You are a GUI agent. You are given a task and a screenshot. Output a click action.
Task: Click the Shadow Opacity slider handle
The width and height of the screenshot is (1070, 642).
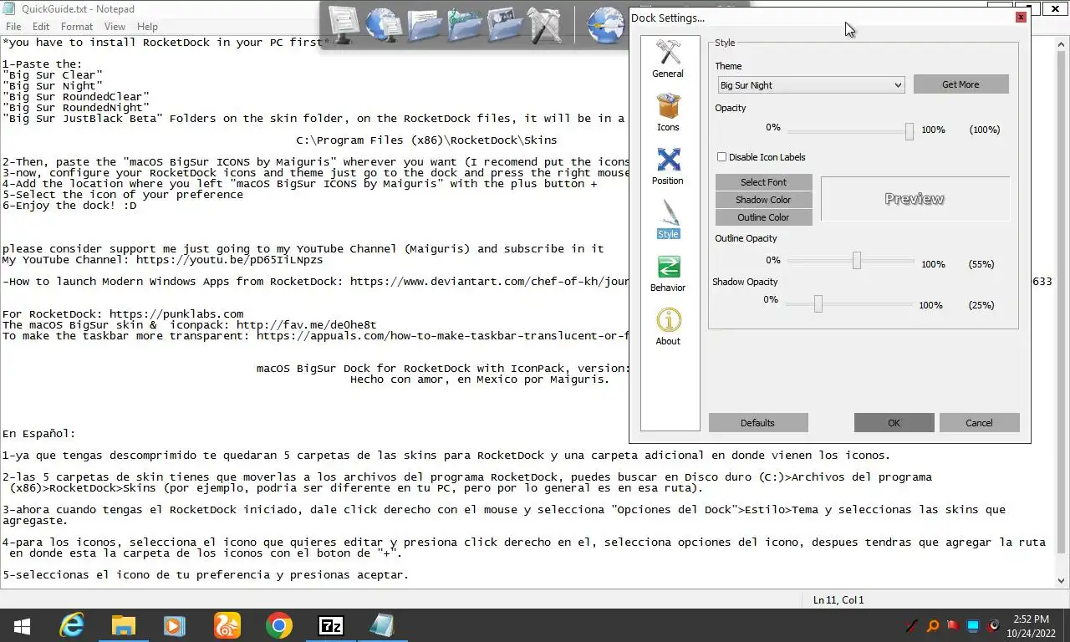coord(818,304)
